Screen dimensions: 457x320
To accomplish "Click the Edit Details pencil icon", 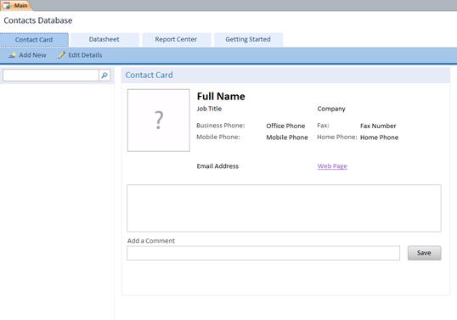I will (x=61, y=55).
